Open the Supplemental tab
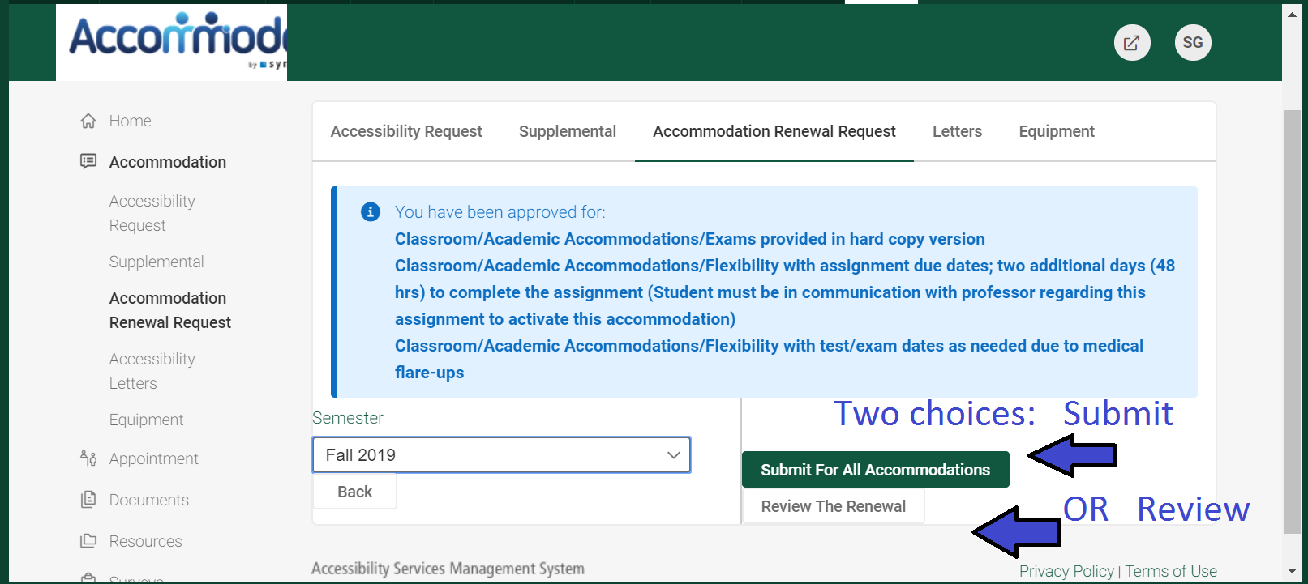Screen dimensions: 1308x584 567,131
